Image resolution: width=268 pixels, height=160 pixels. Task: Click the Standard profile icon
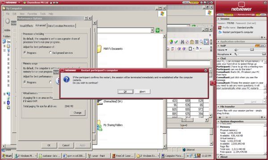(x=220, y=28)
